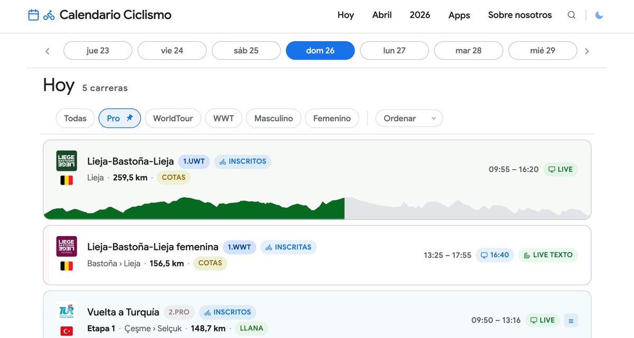
Task: Click the 2.PRO category badge
Action: click(179, 312)
